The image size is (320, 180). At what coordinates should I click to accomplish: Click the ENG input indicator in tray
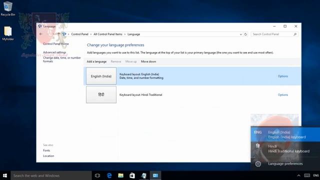click(x=316, y=175)
